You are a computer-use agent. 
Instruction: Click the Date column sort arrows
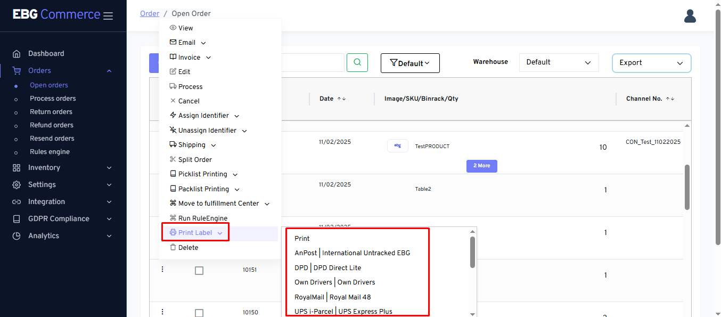click(341, 99)
